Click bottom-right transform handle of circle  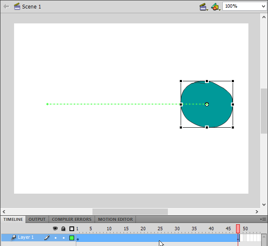[x=233, y=127]
